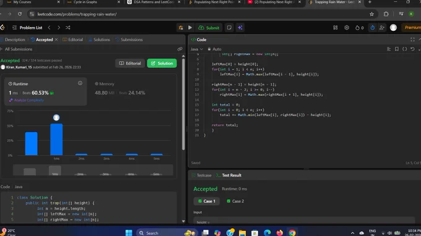Open a new browser tab

[x=370, y=2]
